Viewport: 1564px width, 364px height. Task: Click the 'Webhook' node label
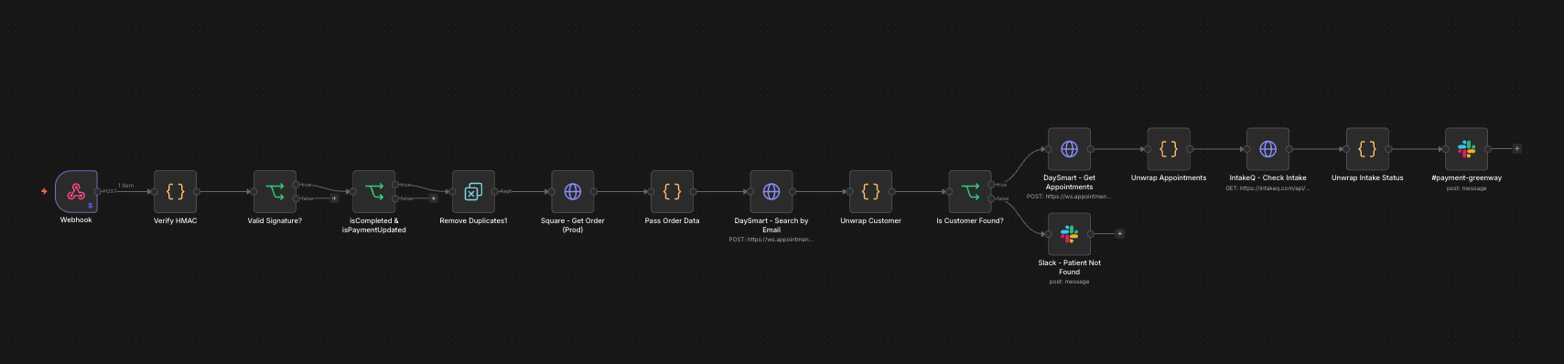tap(76, 220)
